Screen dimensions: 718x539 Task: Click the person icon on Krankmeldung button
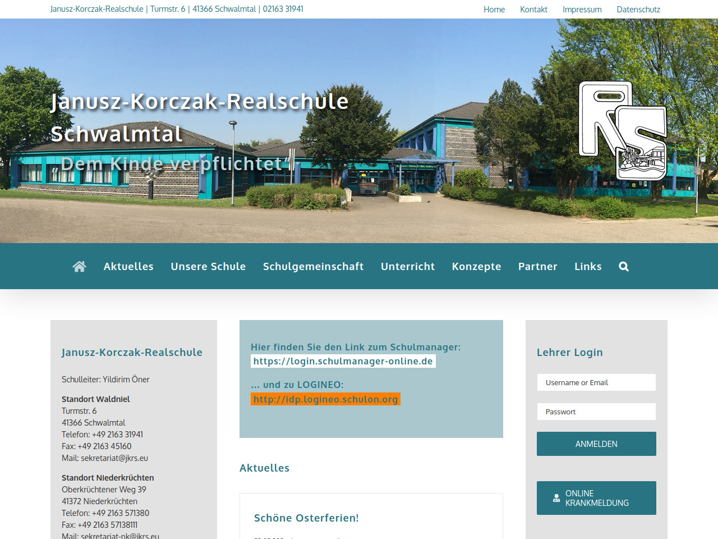(x=556, y=498)
